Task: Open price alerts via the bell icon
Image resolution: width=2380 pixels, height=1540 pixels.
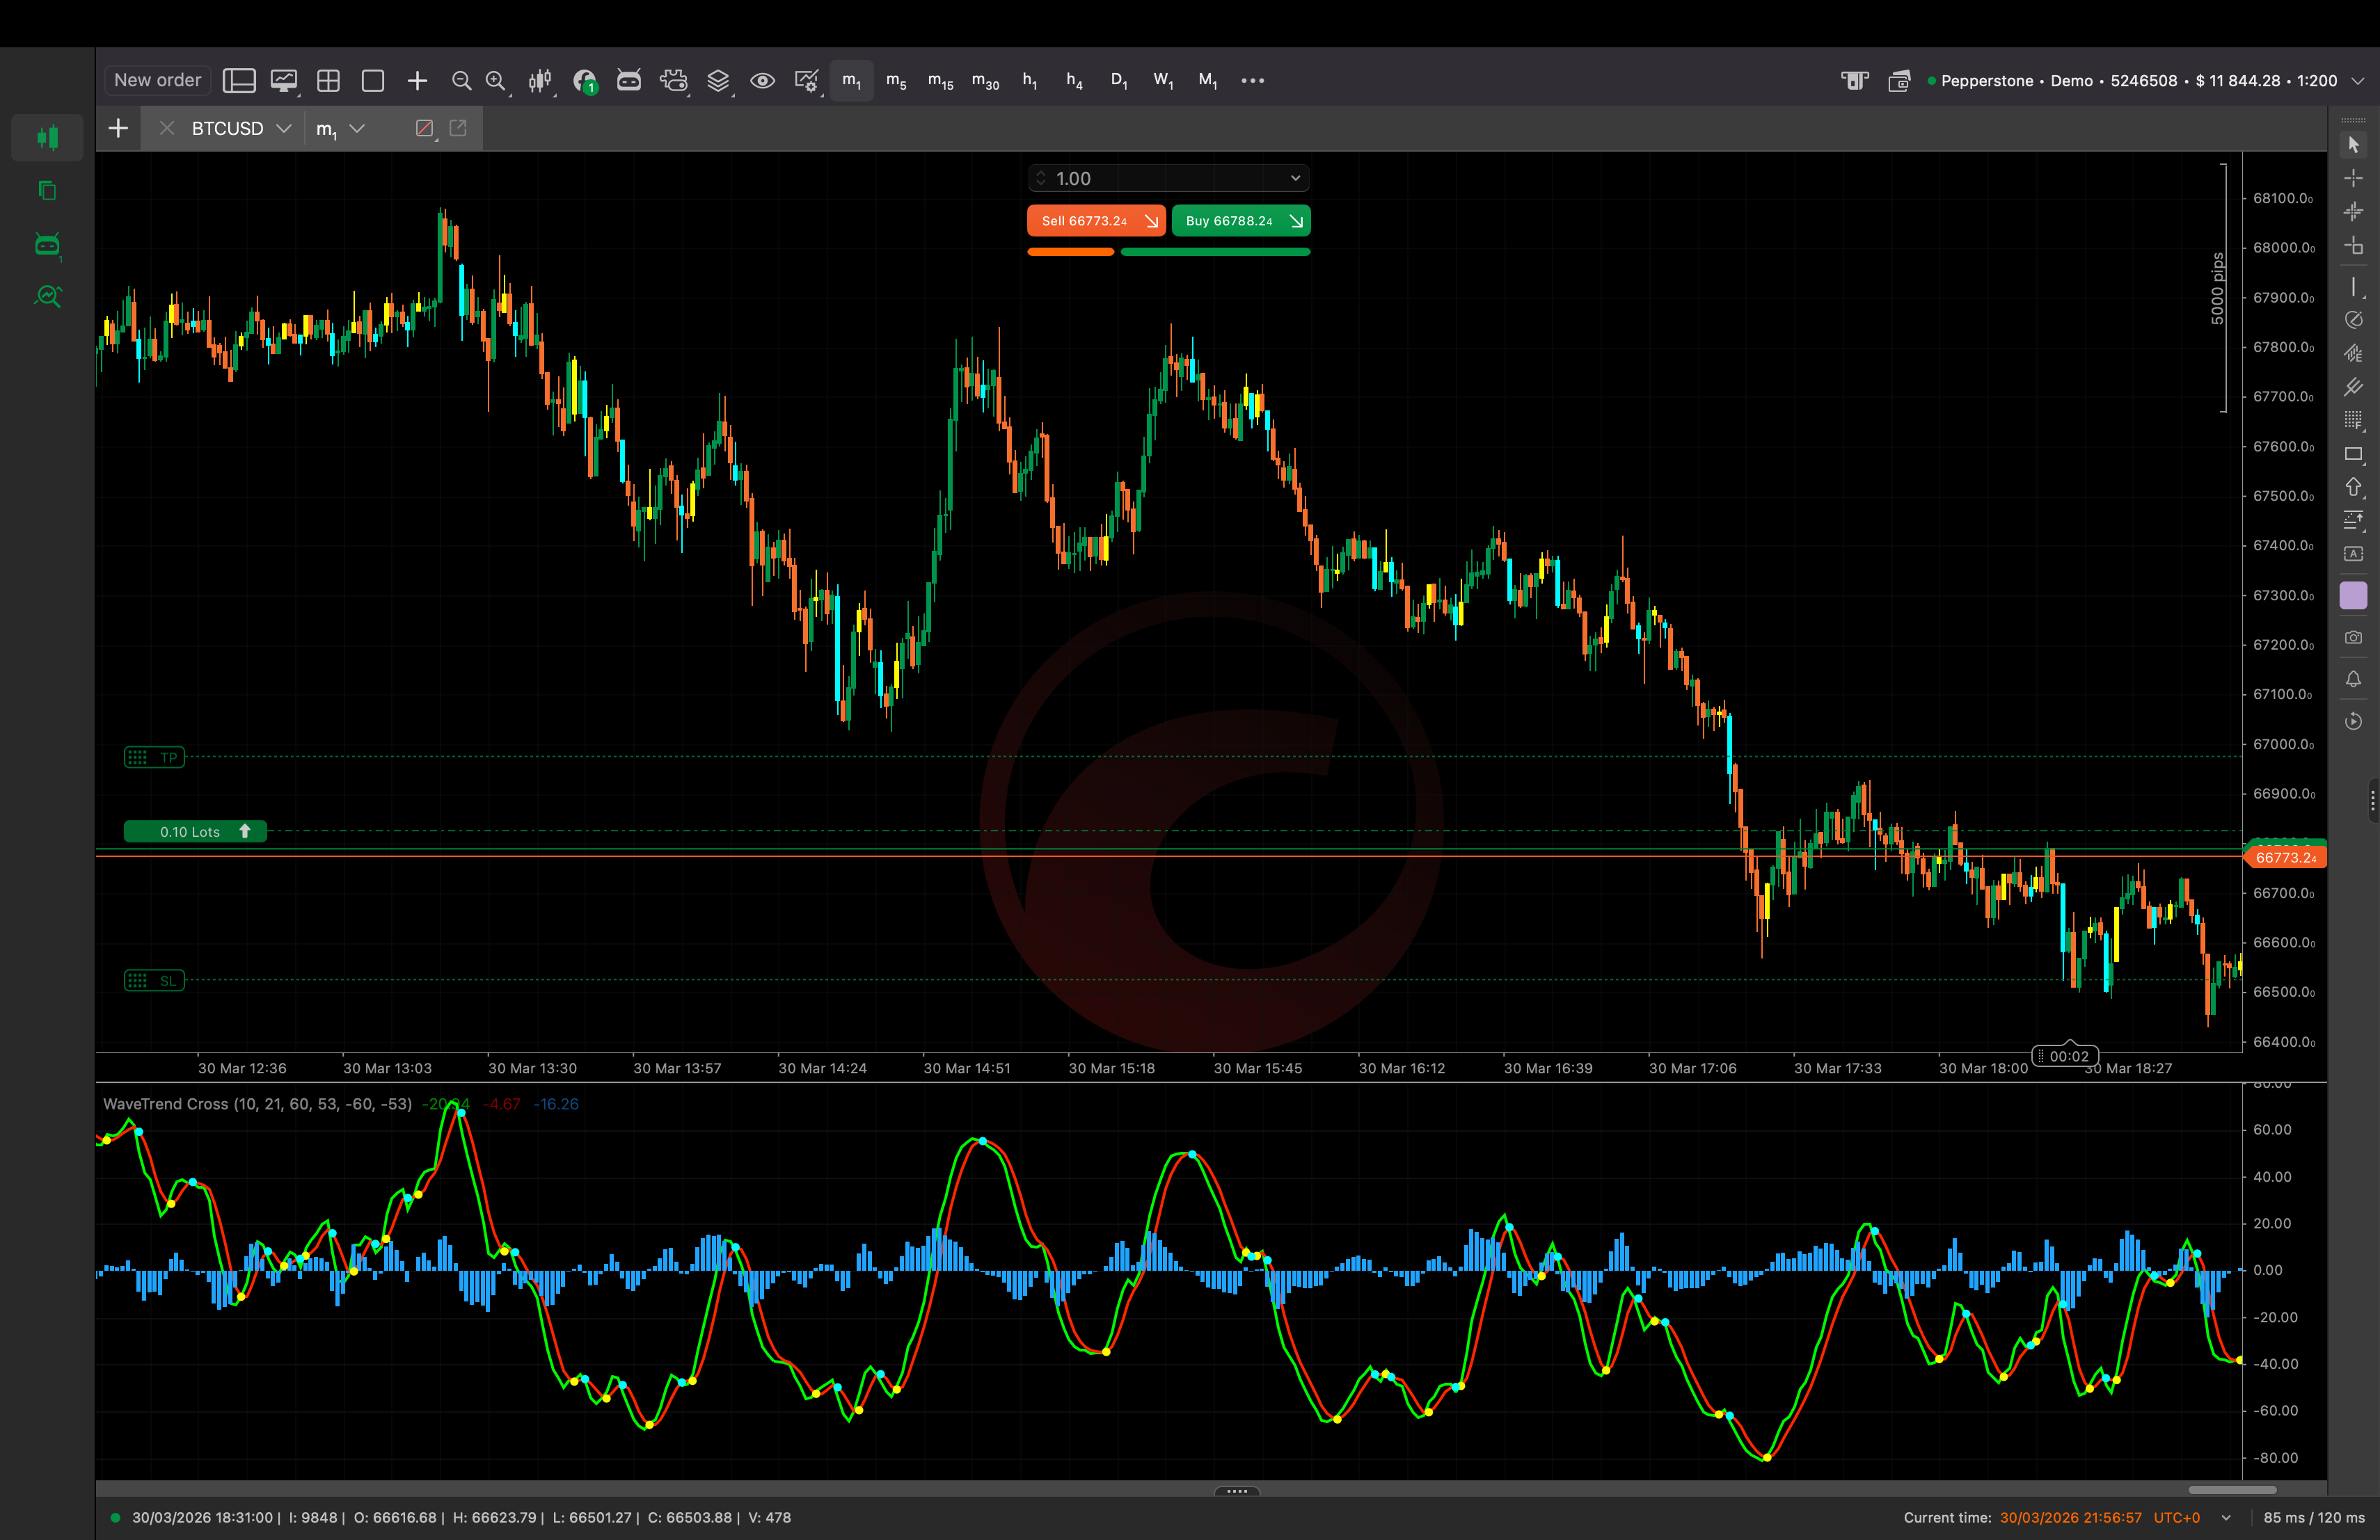Action: tap(2353, 680)
